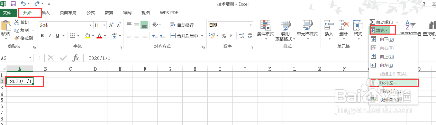Toggle italic formatting
The image size is (436, 125).
[50, 36]
